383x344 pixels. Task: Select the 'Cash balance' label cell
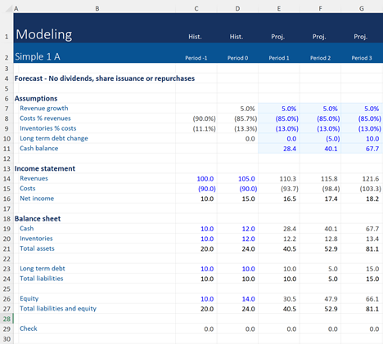pyautogui.click(x=38, y=149)
